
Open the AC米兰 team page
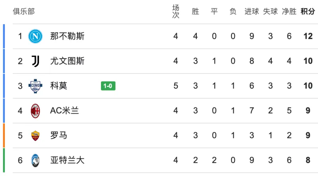pyautogui.click(x=64, y=111)
